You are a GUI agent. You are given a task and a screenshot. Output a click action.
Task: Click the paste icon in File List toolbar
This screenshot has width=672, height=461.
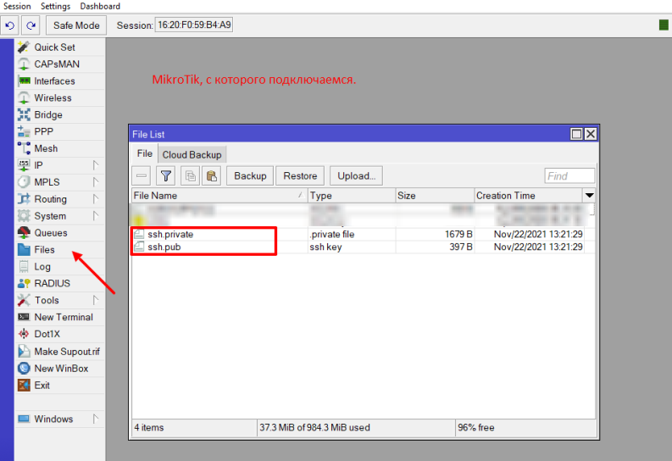pos(211,175)
